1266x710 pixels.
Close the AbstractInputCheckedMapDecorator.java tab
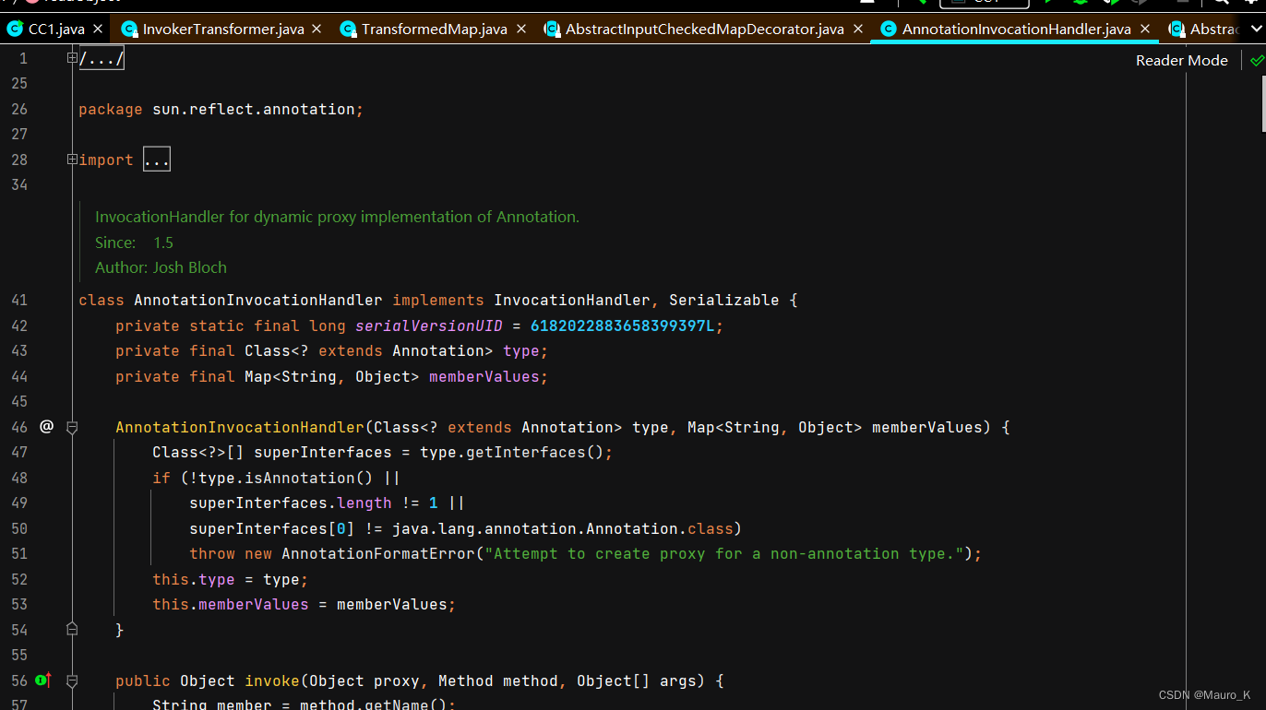tap(858, 30)
